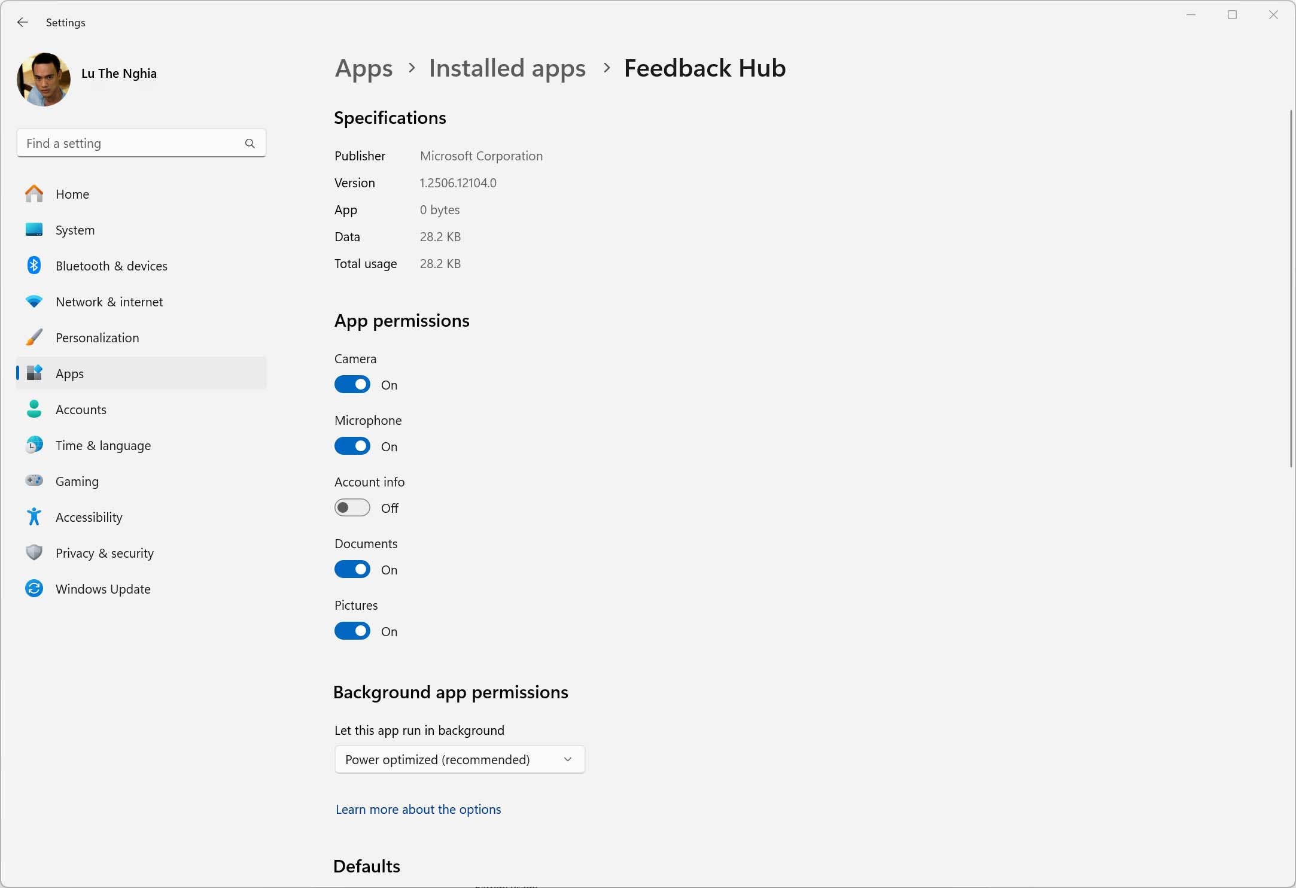This screenshot has height=888, width=1296.
Task: Toggle the Pictures permission switch
Action: [352, 631]
